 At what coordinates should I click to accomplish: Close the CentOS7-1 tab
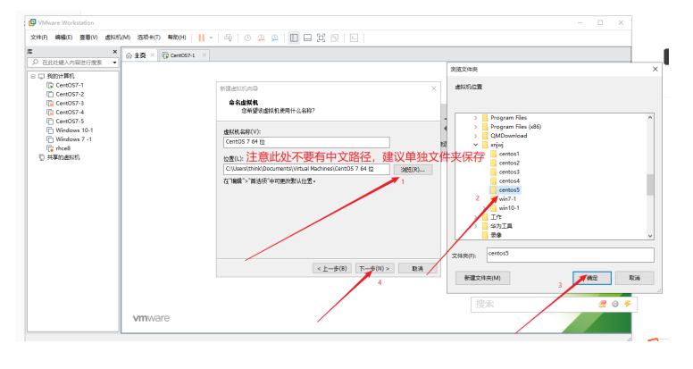[205, 55]
